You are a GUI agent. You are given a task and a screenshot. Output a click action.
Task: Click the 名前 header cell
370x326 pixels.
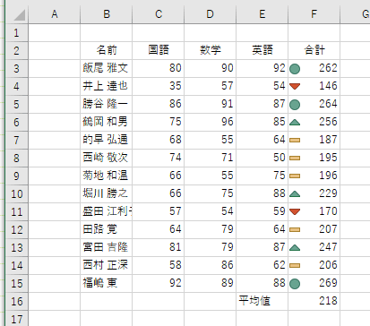pyautogui.click(x=107, y=50)
